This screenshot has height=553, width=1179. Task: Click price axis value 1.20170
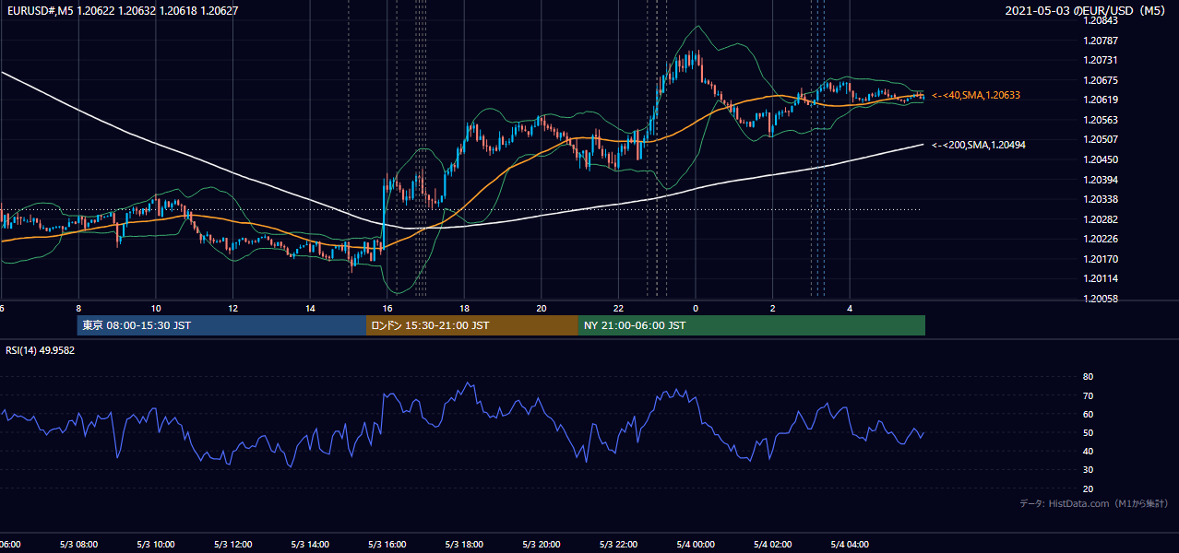tap(1101, 259)
